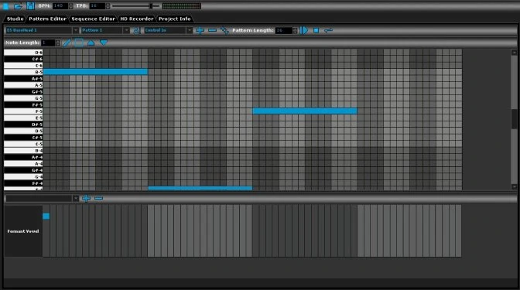Click the Note Length spinner arrows
The image size is (520, 290).
(x=58, y=43)
